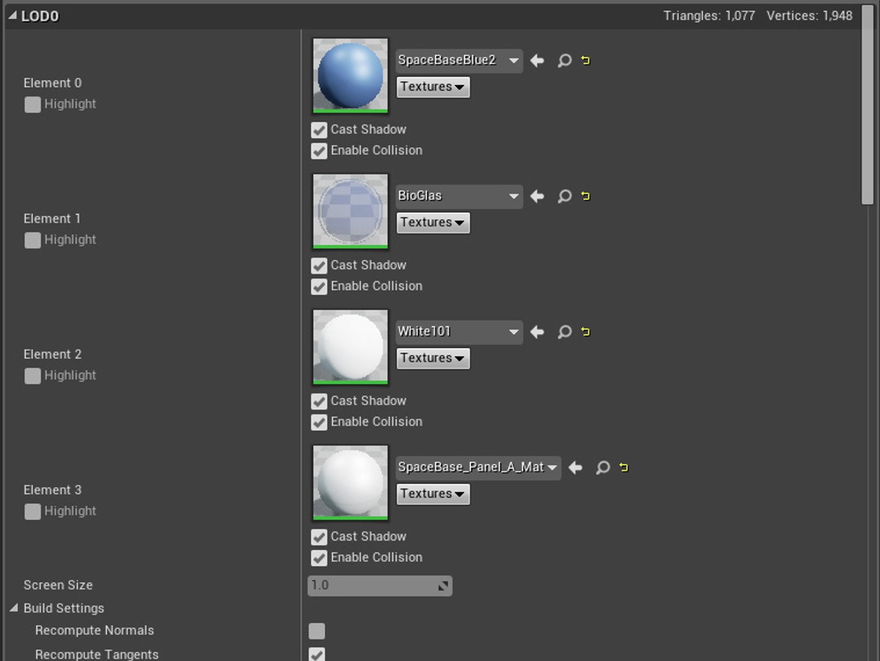
Task: Uncheck Enable Collision for BioGlas element
Action: (x=319, y=287)
